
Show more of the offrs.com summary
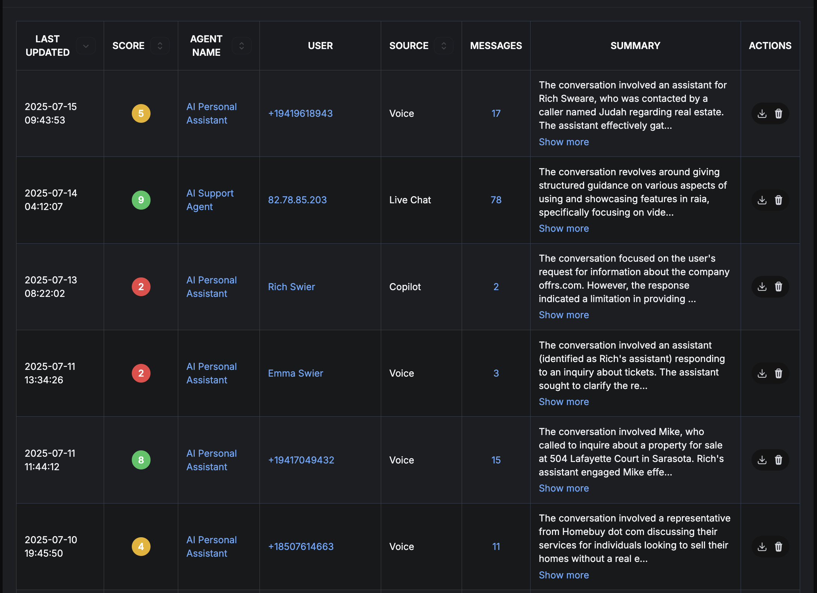pyautogui.click(x=564, y=315)
